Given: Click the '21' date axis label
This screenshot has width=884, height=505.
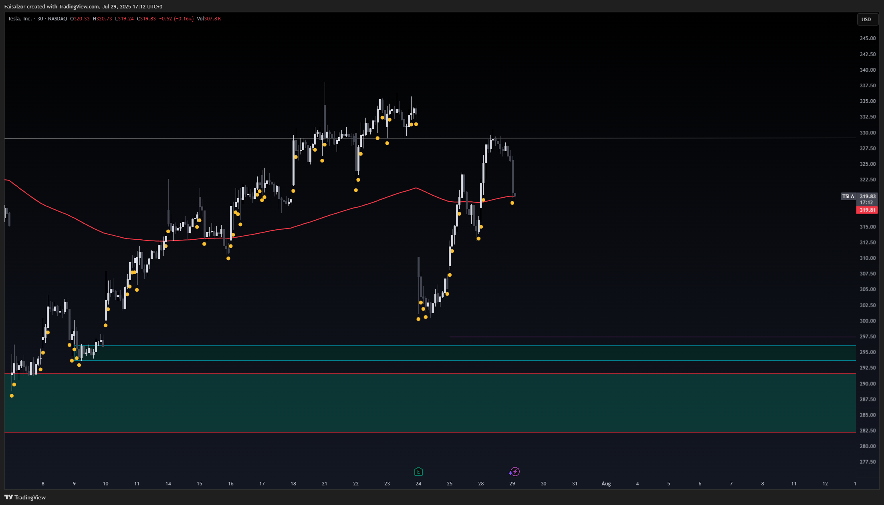Looking at the screenshot, I should 325,484.
